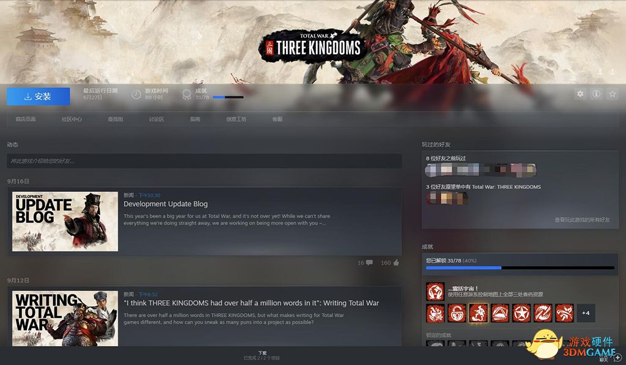Click the 锁定的成就 locked achievements label
The image size is (626, 365).
438,335
